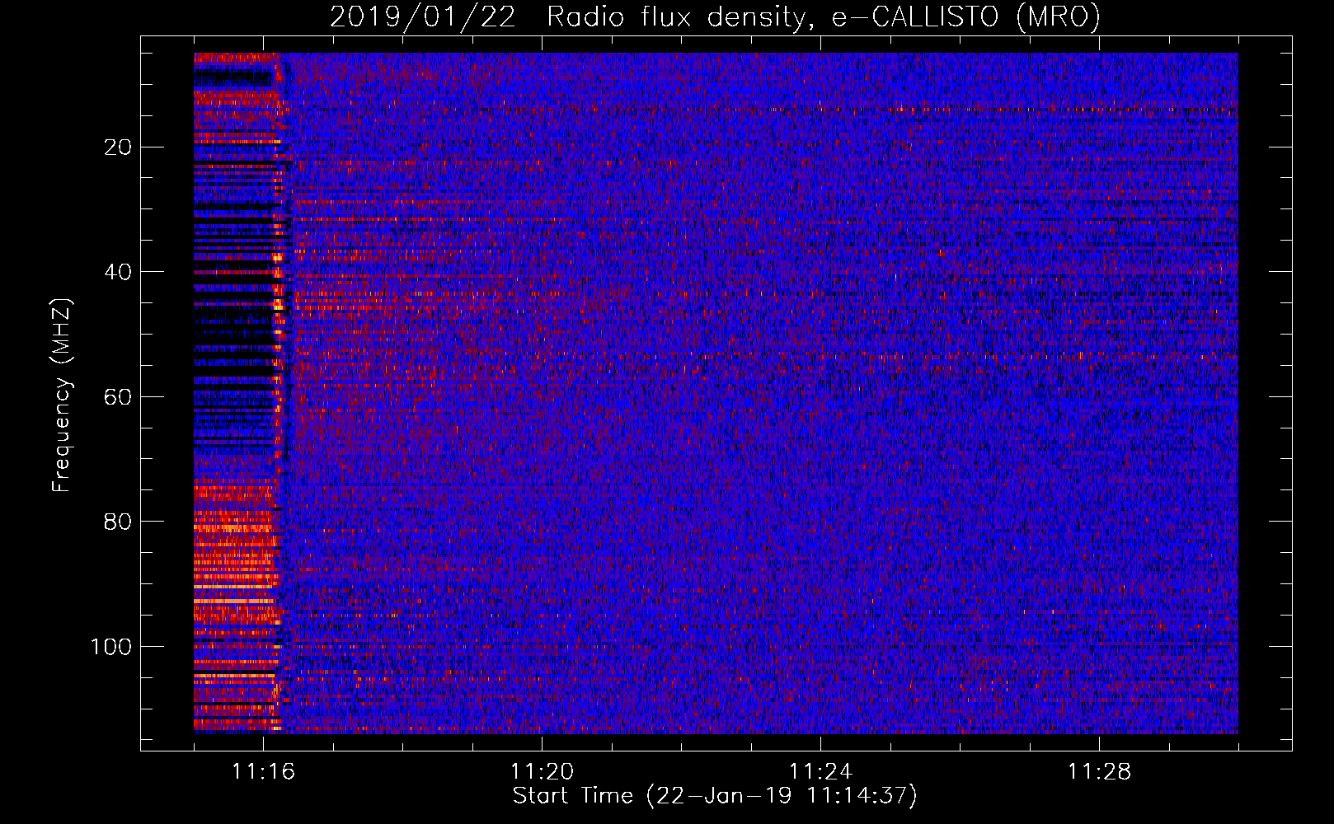Click the '80' frequency tick label
1334x824 pixels.
[118, 522]
